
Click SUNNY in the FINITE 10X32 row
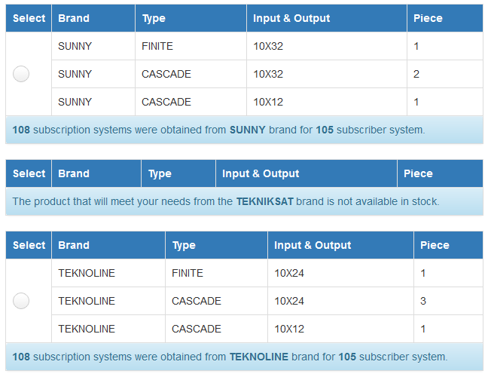point(75,46)
